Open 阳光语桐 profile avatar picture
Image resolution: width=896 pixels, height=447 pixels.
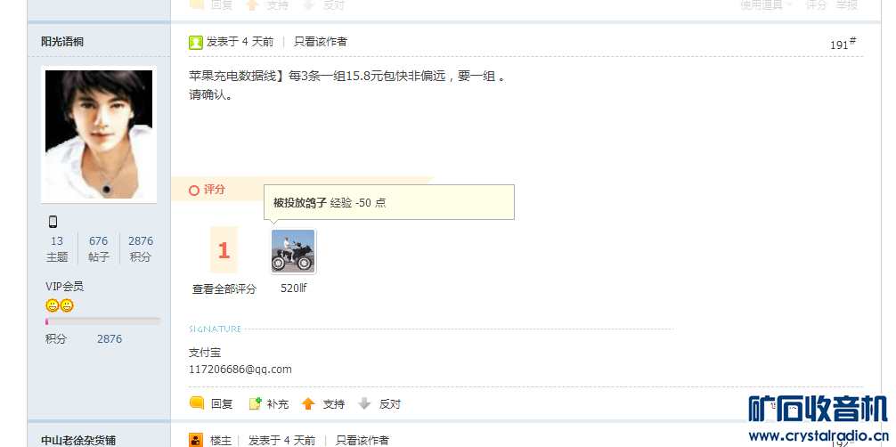point(99,134)
